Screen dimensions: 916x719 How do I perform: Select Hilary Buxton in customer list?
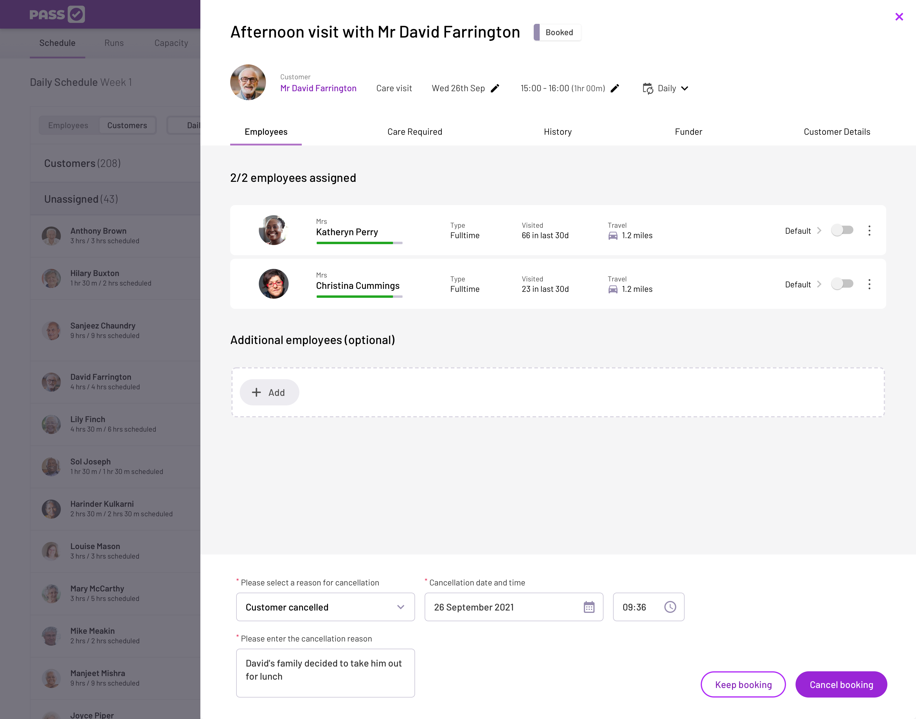[x=115, y=278]
